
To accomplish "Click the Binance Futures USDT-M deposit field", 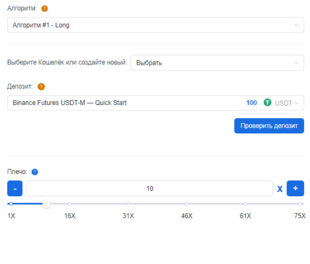I will (156, 103).
